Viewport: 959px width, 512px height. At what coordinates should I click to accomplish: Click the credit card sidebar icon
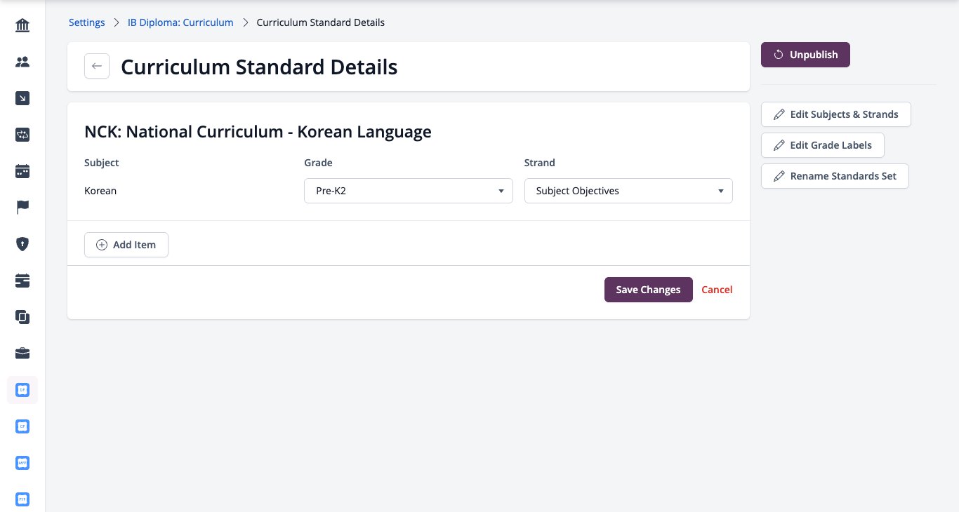22,281
